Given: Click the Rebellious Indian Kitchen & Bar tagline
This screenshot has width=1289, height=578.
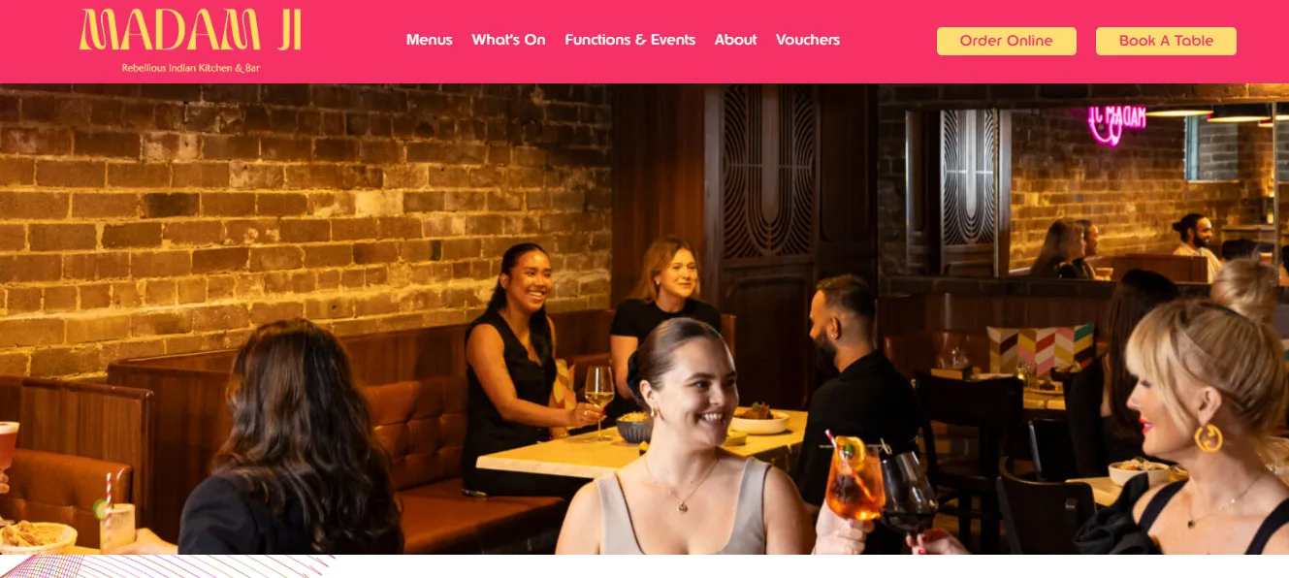Looking at the screenshot, I should point(191,68).
